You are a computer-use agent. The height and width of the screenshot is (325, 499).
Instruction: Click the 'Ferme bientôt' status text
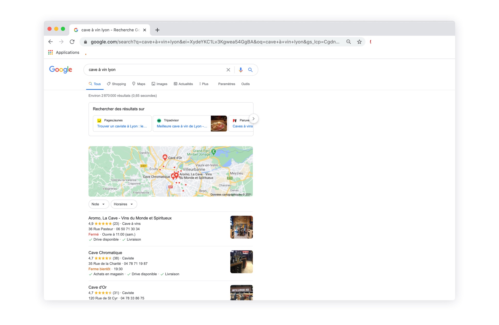pyautogui.click(x=99, y=269)
